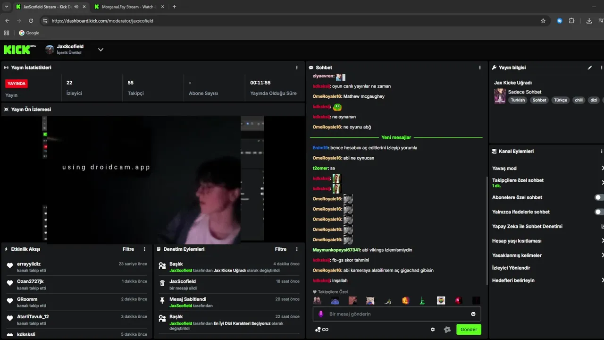604x340 pixels.
Task: Open a new browser tab
Action: [174, 7]
